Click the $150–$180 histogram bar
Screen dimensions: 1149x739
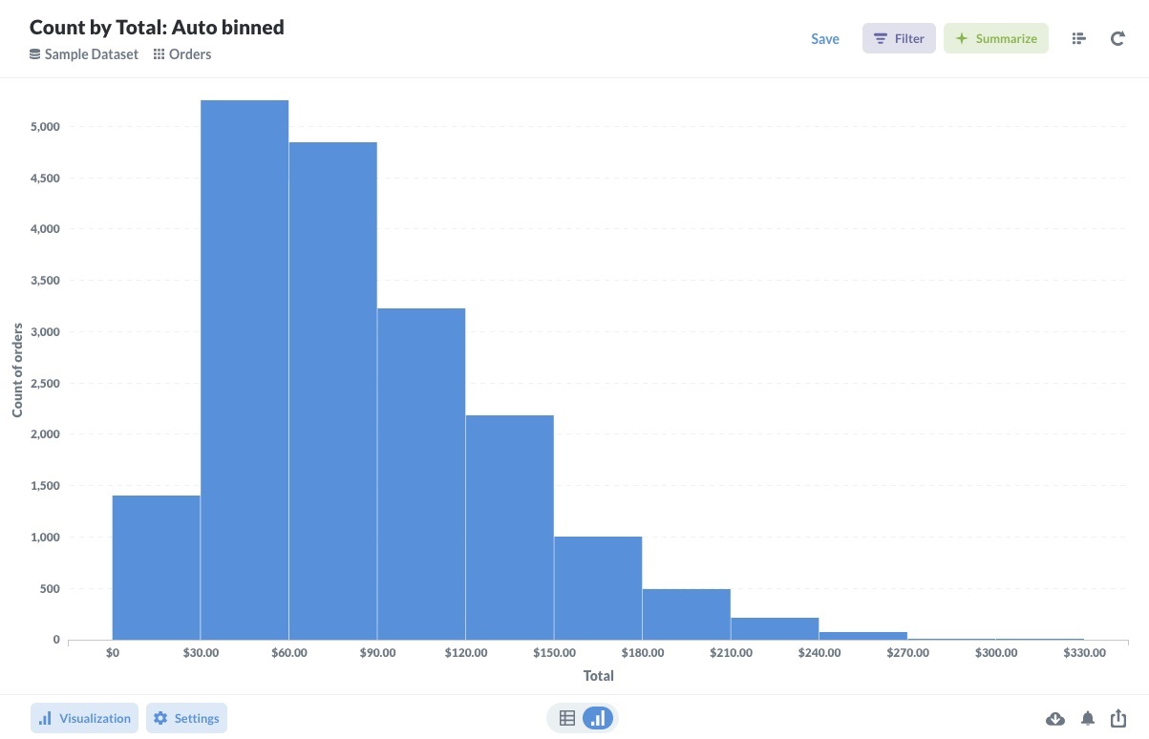tap(598, 588)
